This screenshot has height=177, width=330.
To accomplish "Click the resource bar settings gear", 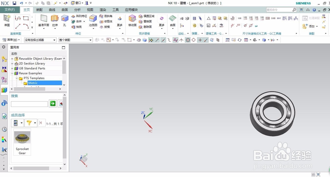I will click(4, 47).
